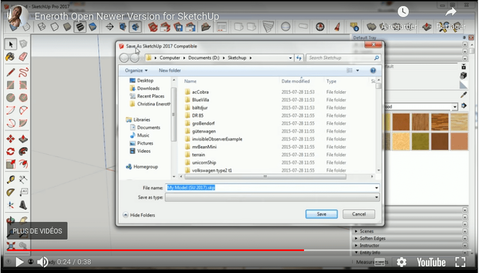Viewport: 479px width, 273px height.
Task: Expand the Soften Edges panel
Action: click(372, 238)
